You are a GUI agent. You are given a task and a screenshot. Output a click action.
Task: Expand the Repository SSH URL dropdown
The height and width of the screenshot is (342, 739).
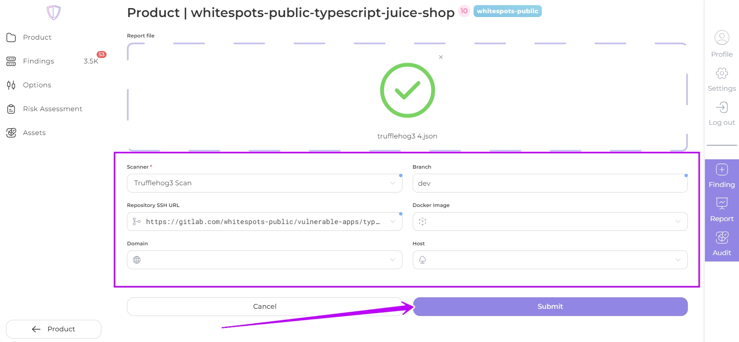pyautogui.click(x=392, y=221)
